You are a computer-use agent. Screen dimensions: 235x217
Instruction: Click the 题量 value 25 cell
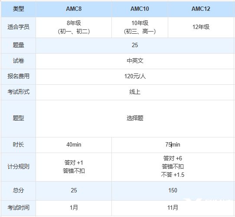tap(135, 45)
